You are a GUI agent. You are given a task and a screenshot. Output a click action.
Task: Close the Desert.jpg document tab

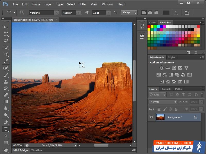pyautogui.click(x=56, y=20)
